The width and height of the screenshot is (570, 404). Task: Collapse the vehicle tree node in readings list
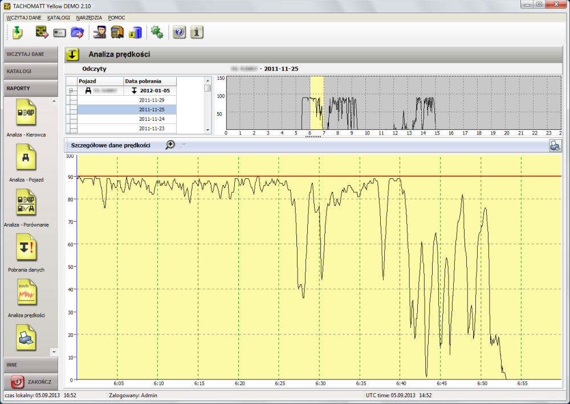[x=71, y=91]
